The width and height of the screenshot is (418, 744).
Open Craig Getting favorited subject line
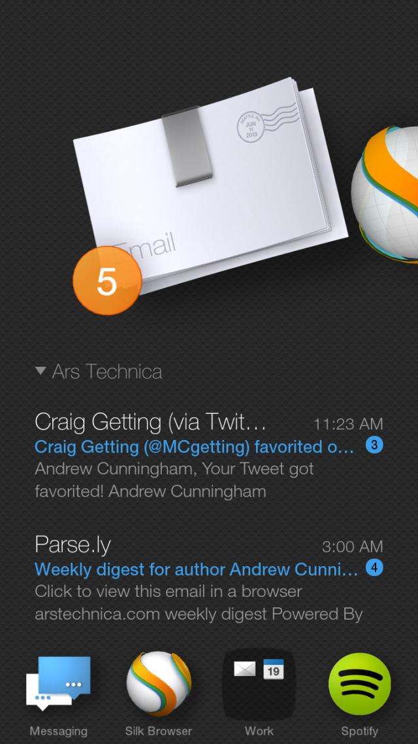[195, 447]
